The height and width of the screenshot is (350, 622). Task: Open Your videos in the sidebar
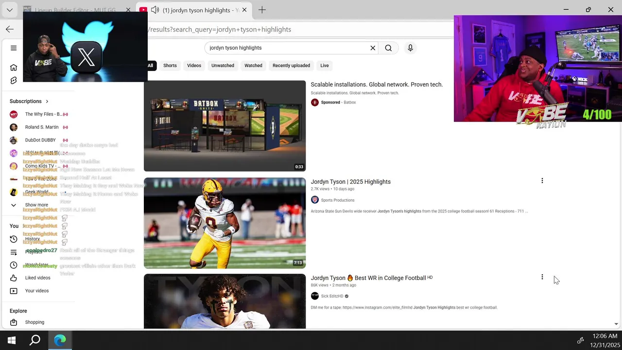click(36, 291)
